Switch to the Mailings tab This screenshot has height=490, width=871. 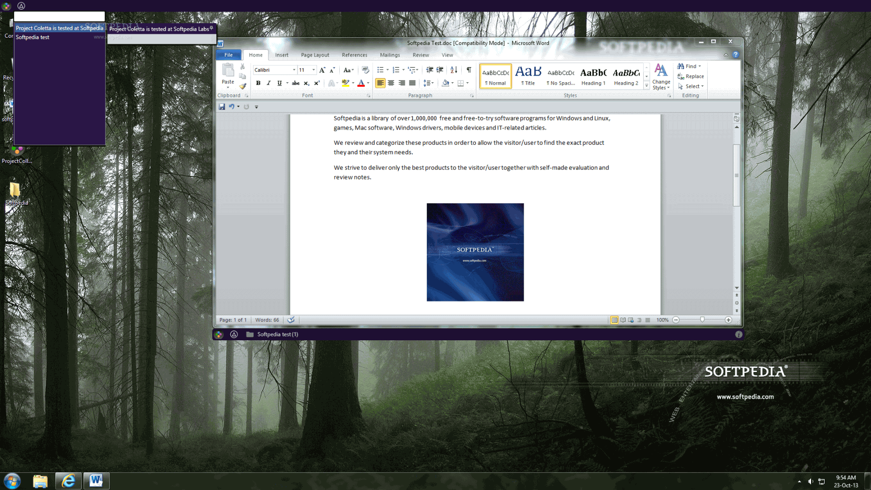pyautogui.click(x=390, y=55)
